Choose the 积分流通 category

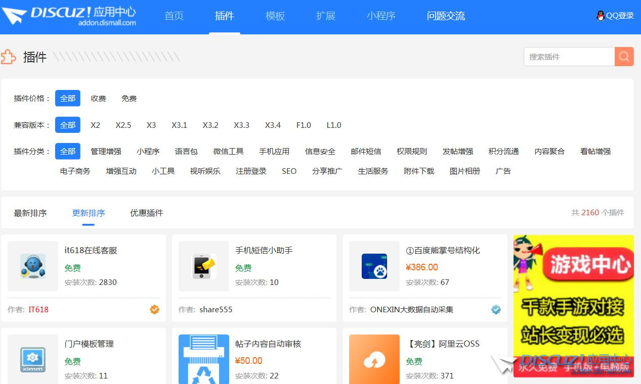coord(504,151)
